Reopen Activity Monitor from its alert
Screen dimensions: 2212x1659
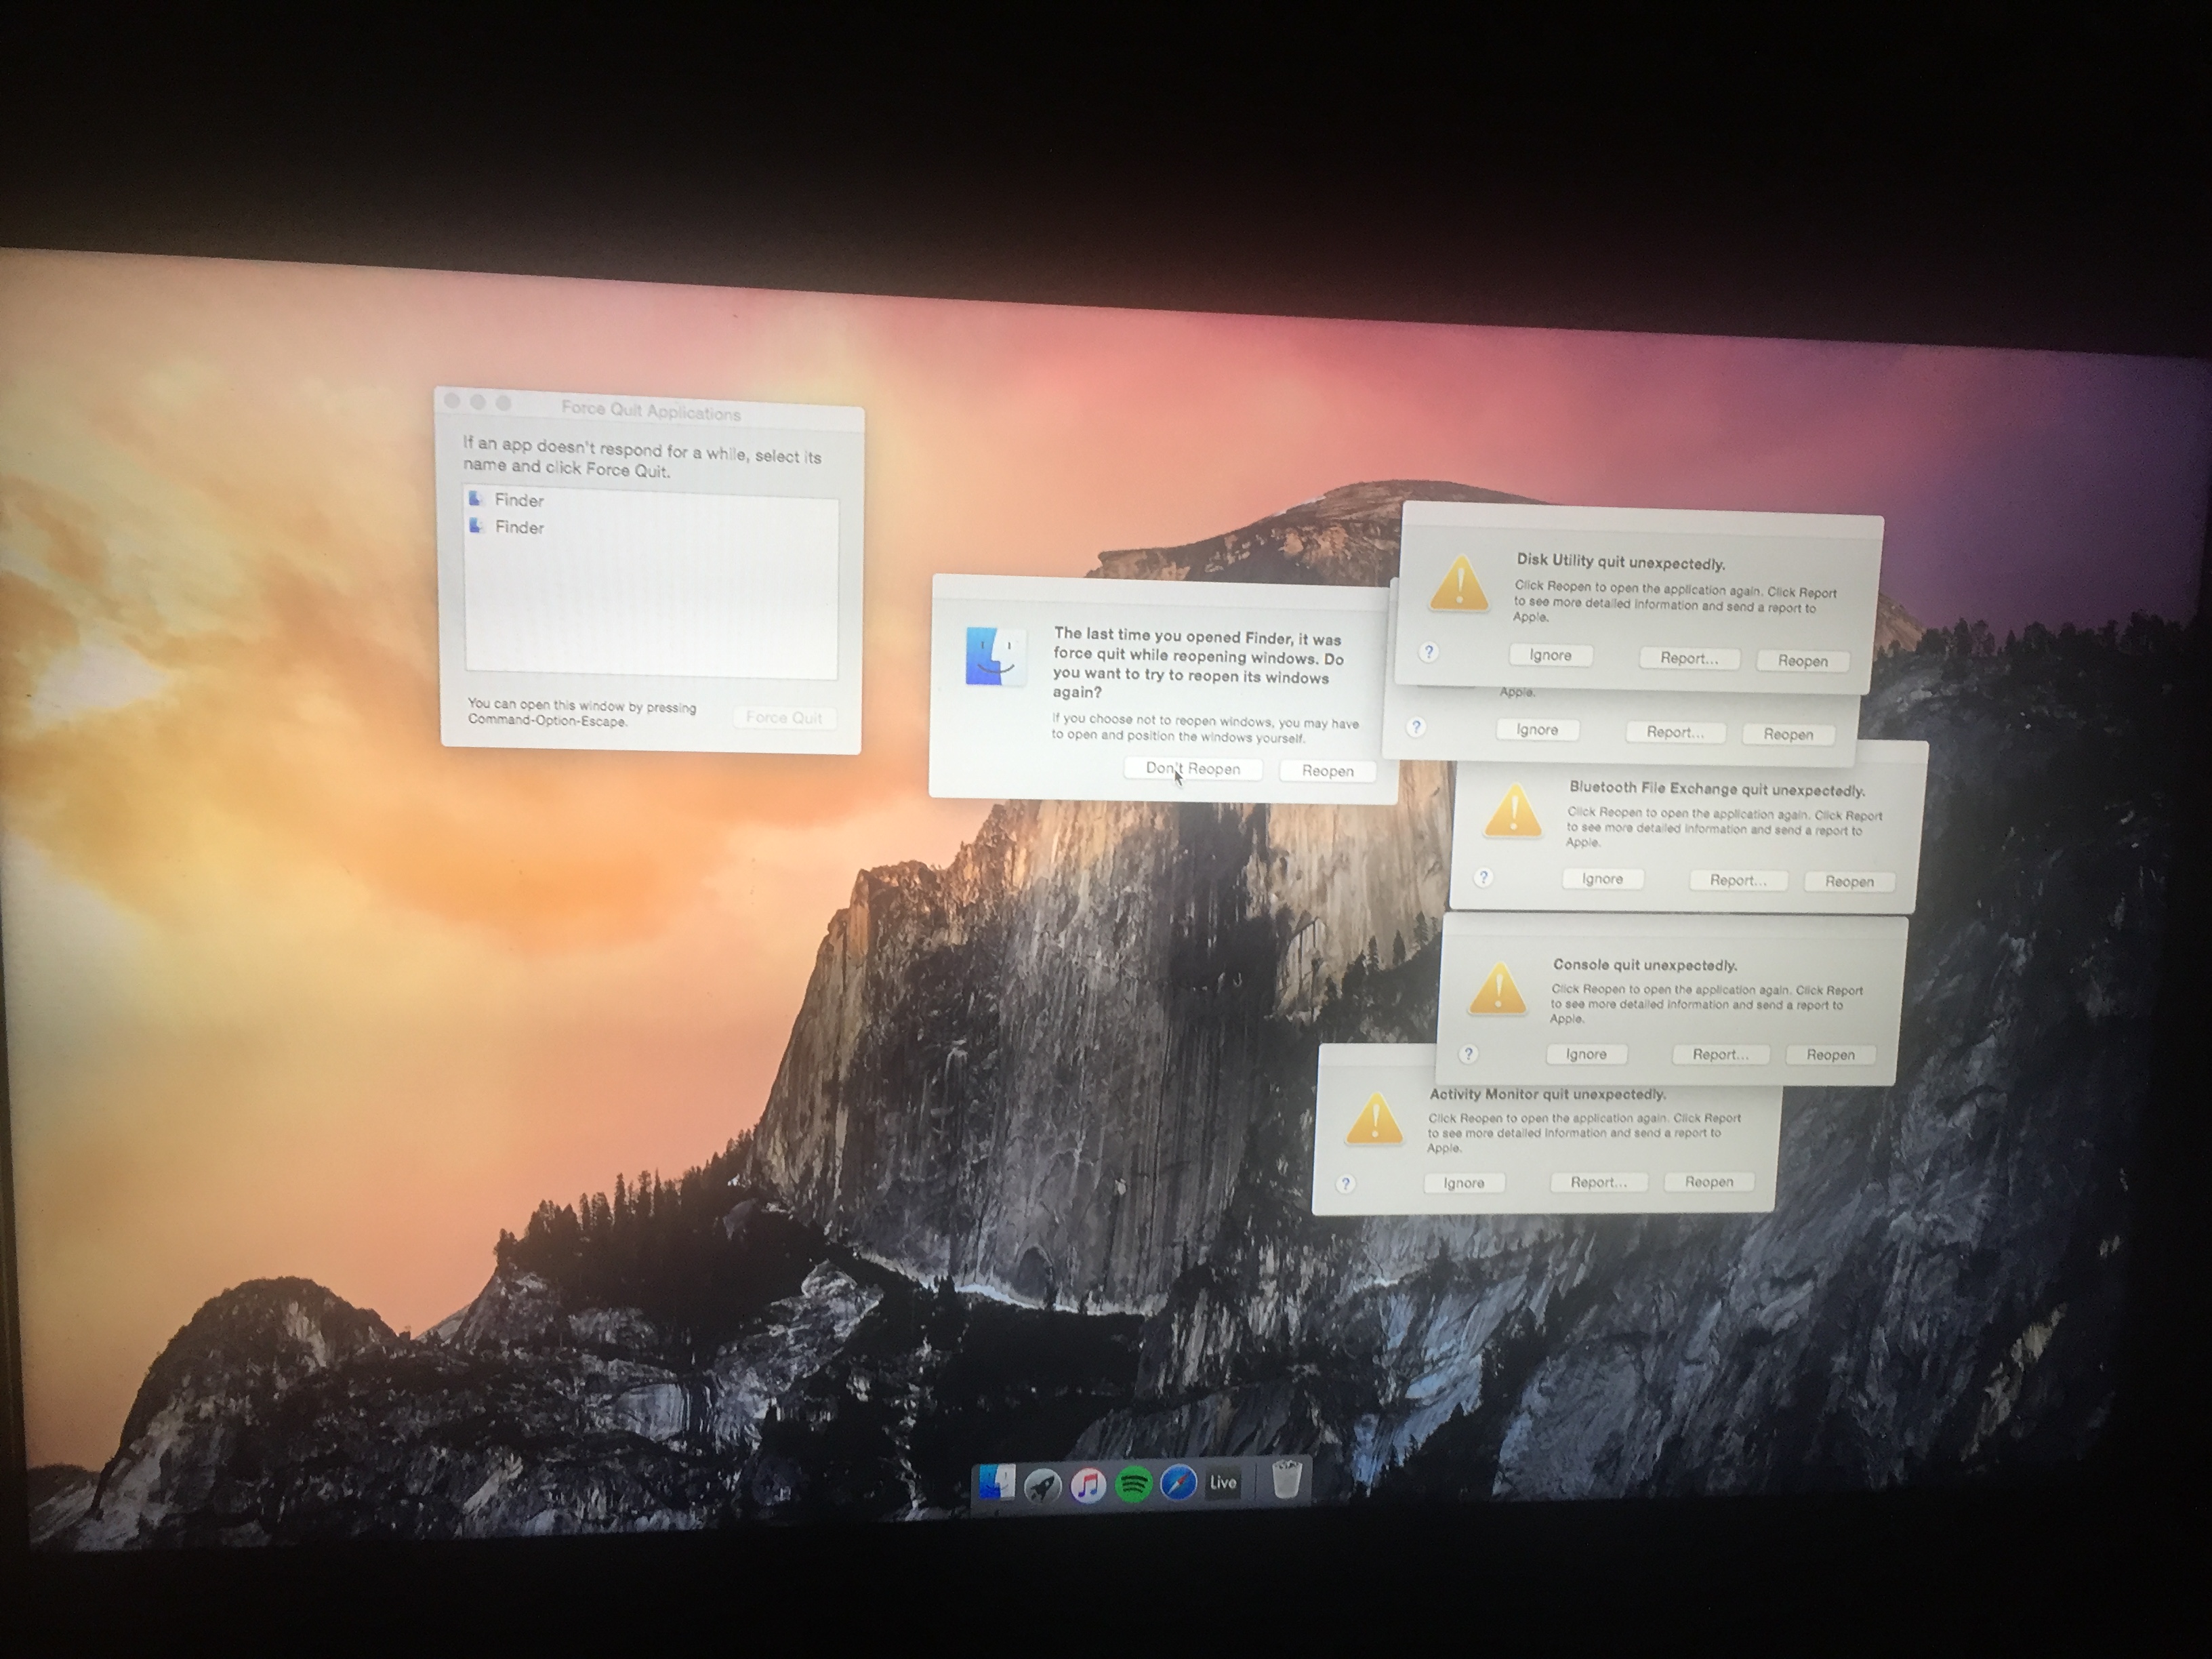pyautogui.click(x=1709, y=1182)
